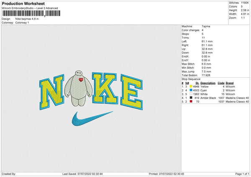Click the Zoom value '1:1'
251x177 pixels.
pos(243,18)
